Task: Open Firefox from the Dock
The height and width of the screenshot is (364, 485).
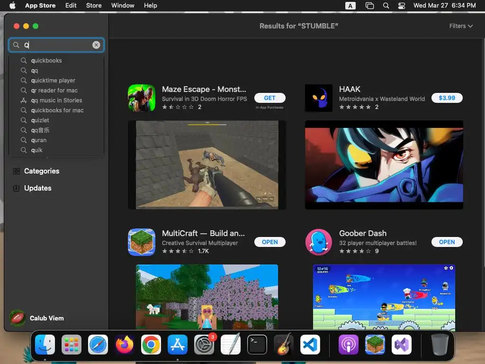Action: pos(125,345)
